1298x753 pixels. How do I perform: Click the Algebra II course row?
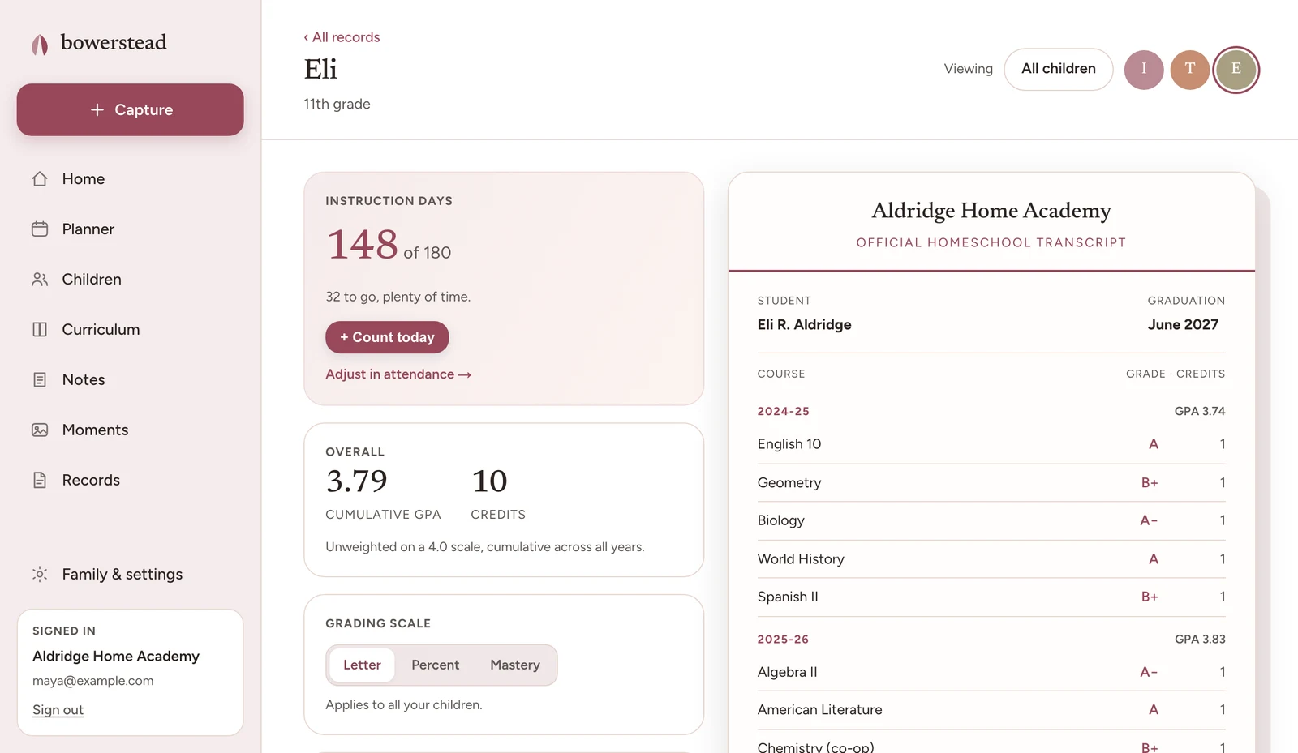(991, 672)
